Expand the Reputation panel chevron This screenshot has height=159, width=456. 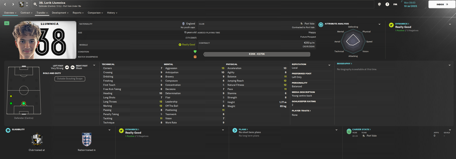(330, 65)
